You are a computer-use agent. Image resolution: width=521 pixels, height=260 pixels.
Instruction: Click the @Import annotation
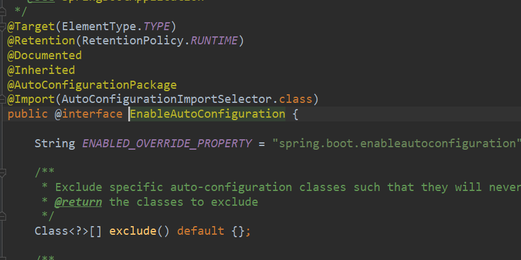31,99
